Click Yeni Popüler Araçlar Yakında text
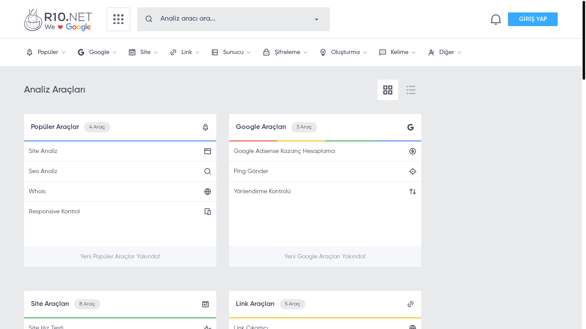Image resolution: width=586 pixels, height=329 pixels. (120, 257)
